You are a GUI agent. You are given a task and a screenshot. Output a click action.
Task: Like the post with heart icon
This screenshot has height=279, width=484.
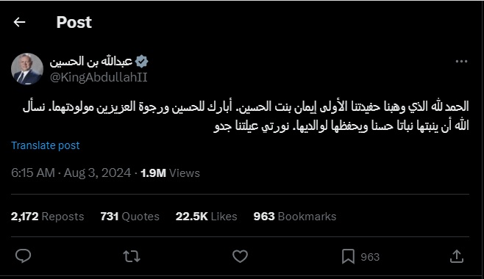click(x=240, y=256)
